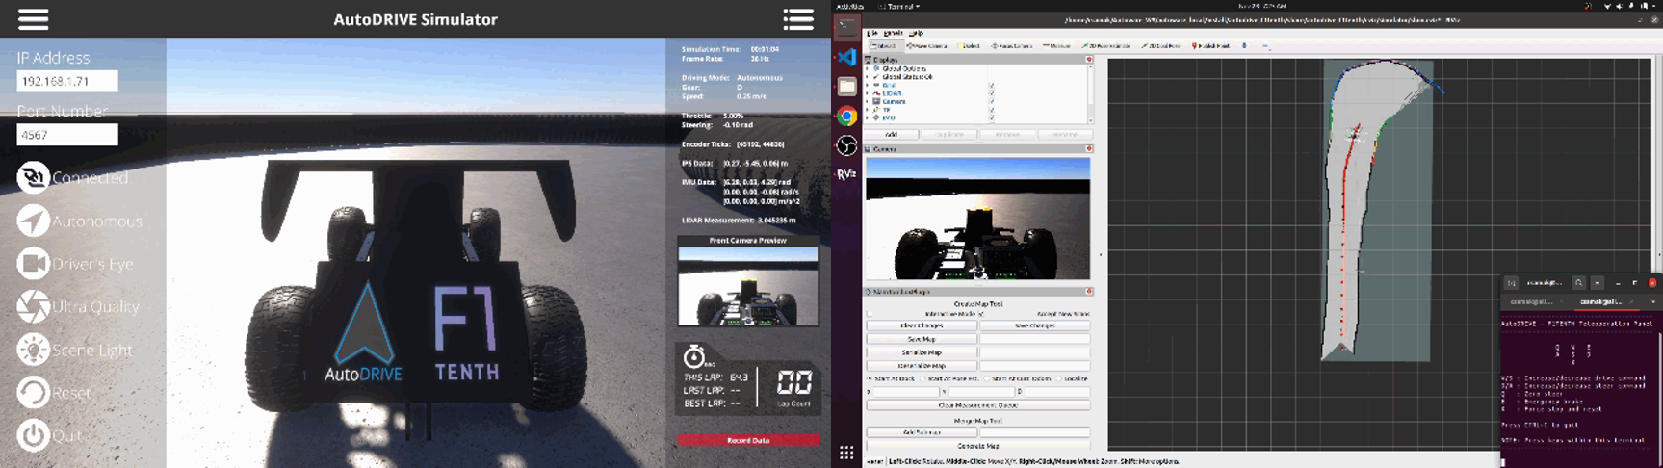Viewport: 1663px width, 468px height.
Task: Choose the Publish Point tool
Action: pyautogui.click(x=1210, y=45)
